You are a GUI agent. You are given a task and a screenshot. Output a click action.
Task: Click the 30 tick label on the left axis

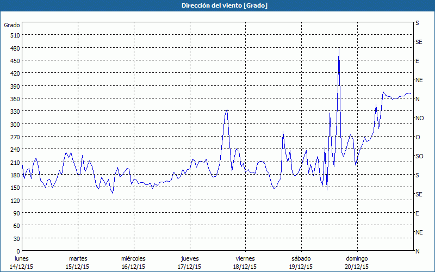[x=16, y=239]
